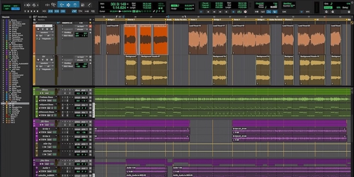The image size is (354, 177).
Task: Click the tempo value 95.0000
Action: (x=273, y=7)
